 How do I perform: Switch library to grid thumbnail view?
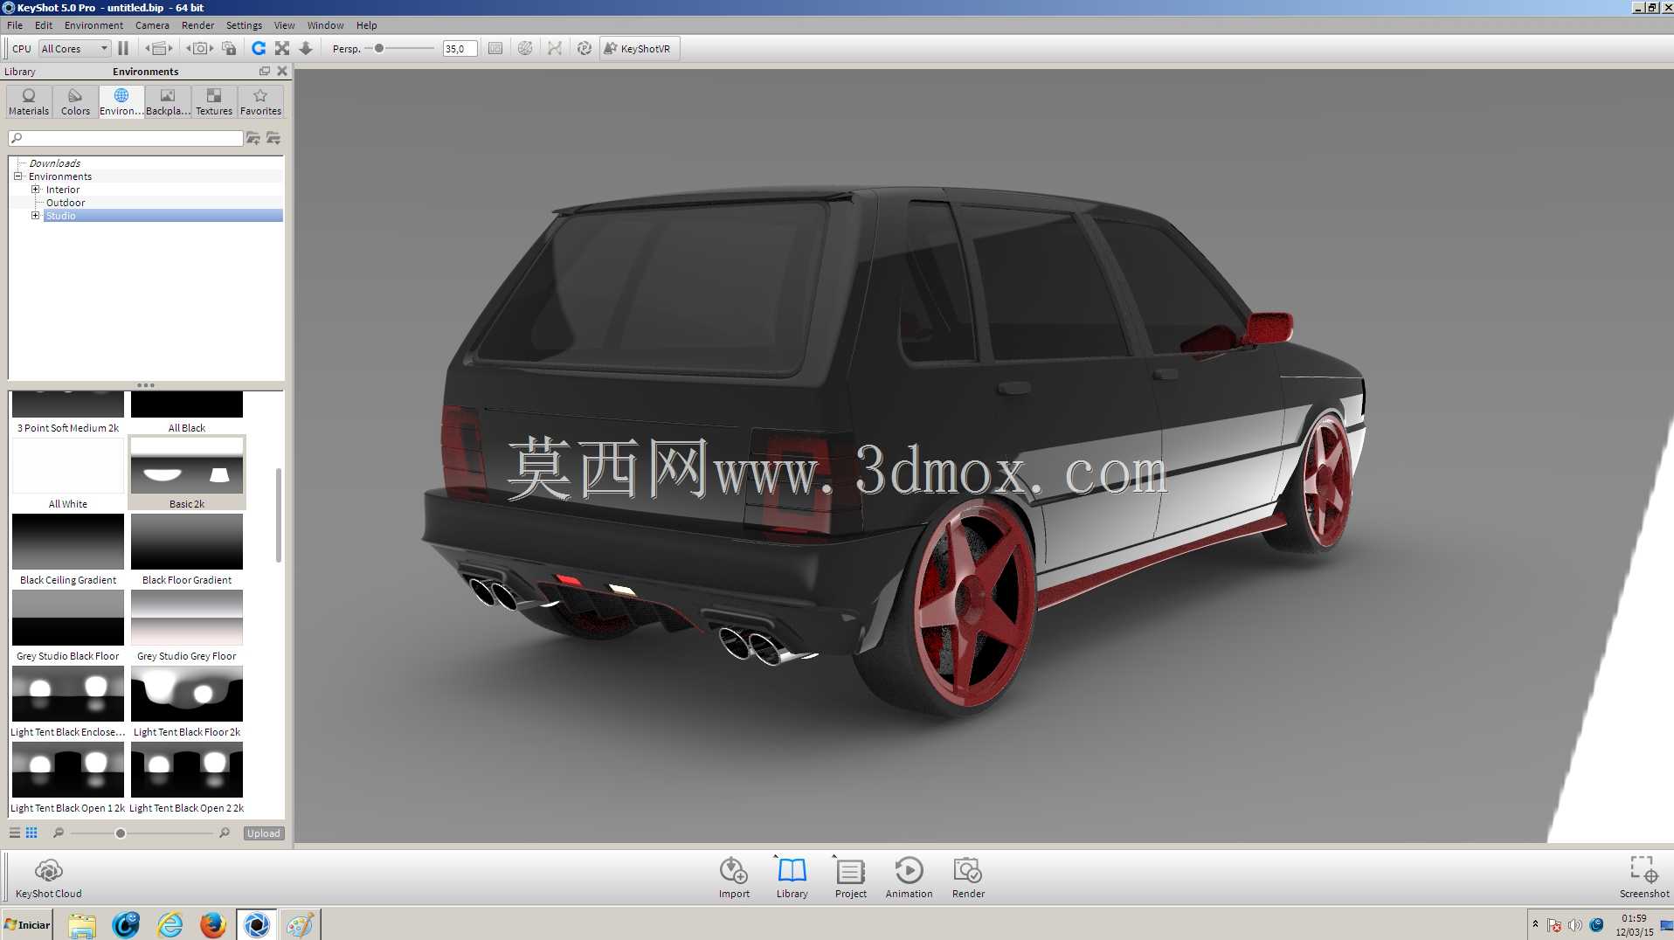(31, 833)
